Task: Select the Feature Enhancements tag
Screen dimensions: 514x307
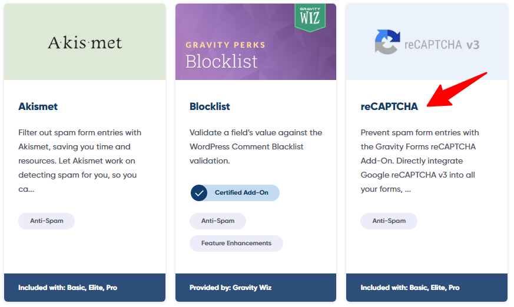Action: click(236, 243)
